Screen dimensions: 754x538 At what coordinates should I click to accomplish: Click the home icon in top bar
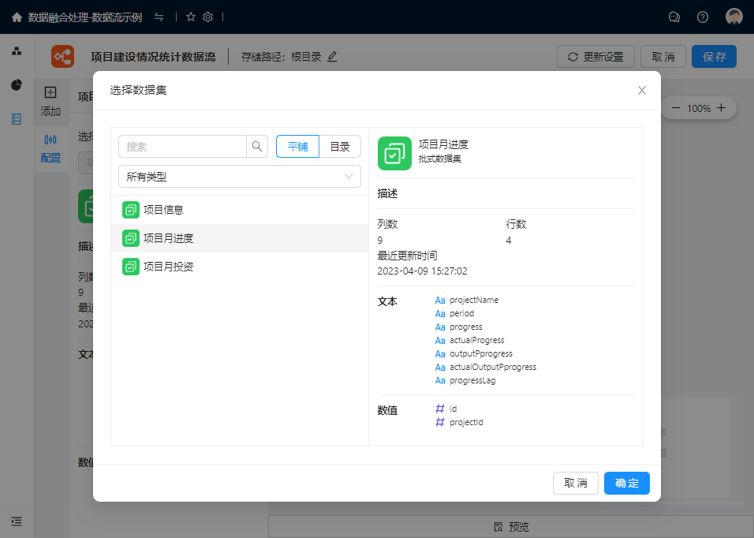17,17
